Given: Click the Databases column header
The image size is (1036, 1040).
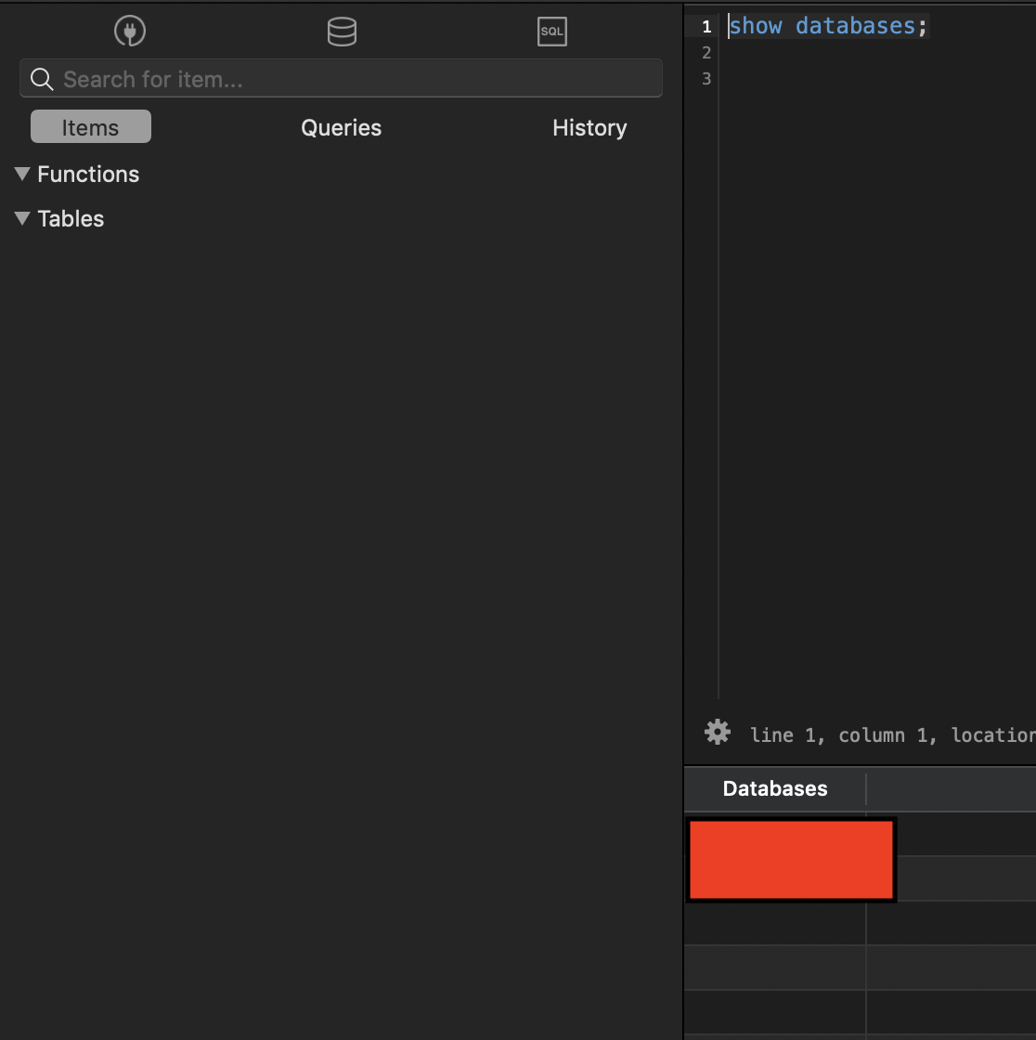Looking at the screenshot, I should pyautogui.click(x=774, y=788).
